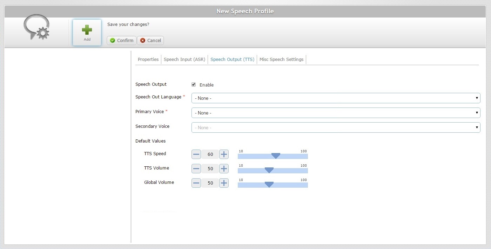Click the Add speech profile plus icon
Image resolution: width=491 pixels, height=249 pixels.
87,33
